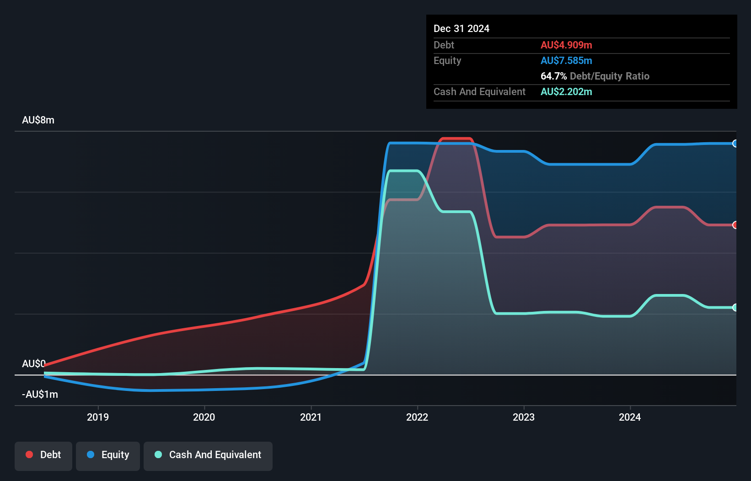Image resolution: width=751 pixels, height=481 pixels.
Task: Click the -AU$1m y-axis label
Action: pos(40,395)
